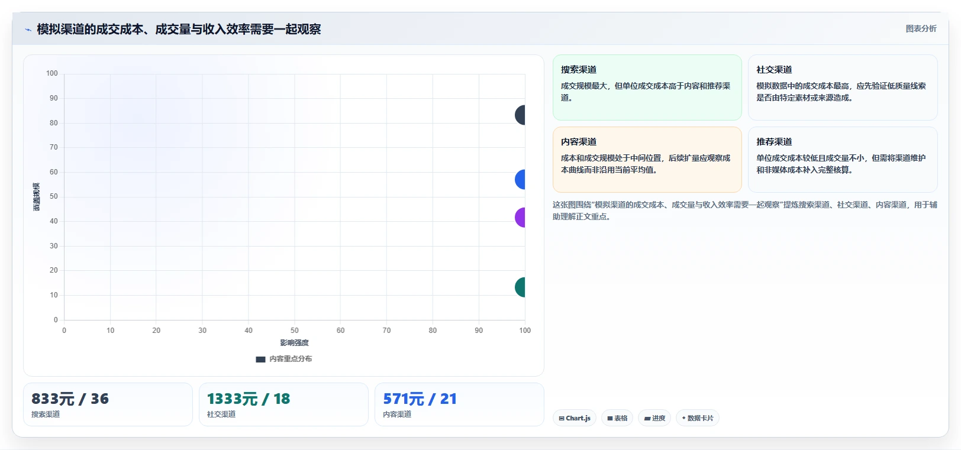The height and width of the screenshot is (450, 961).
Task: Click the panel title 模拟渠道的成交成本
Action: [x=179, y=30]
